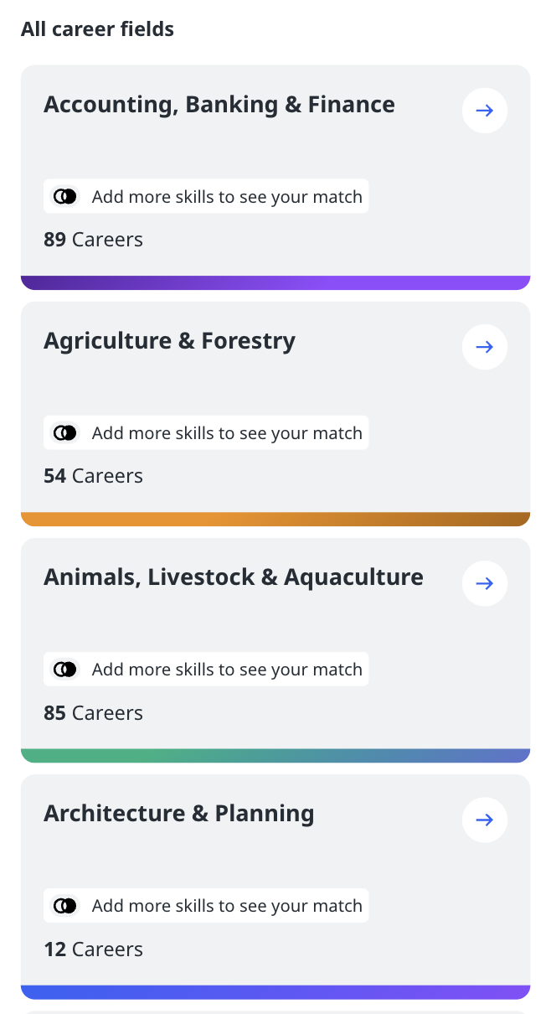Click the 89 Careers count text
Viewport: 556px width, 1014px height.
click(93, 240)
